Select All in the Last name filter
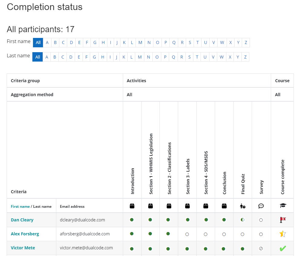 coord(38,57)
